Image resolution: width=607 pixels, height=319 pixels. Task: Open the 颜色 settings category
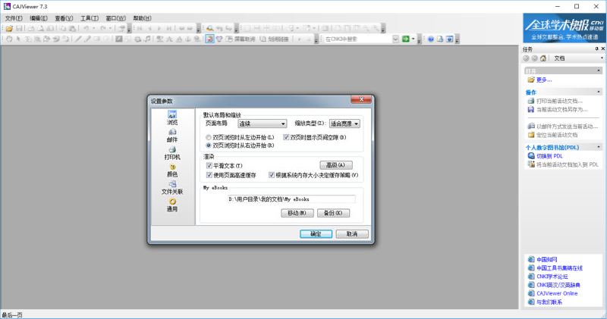(171, 167)
